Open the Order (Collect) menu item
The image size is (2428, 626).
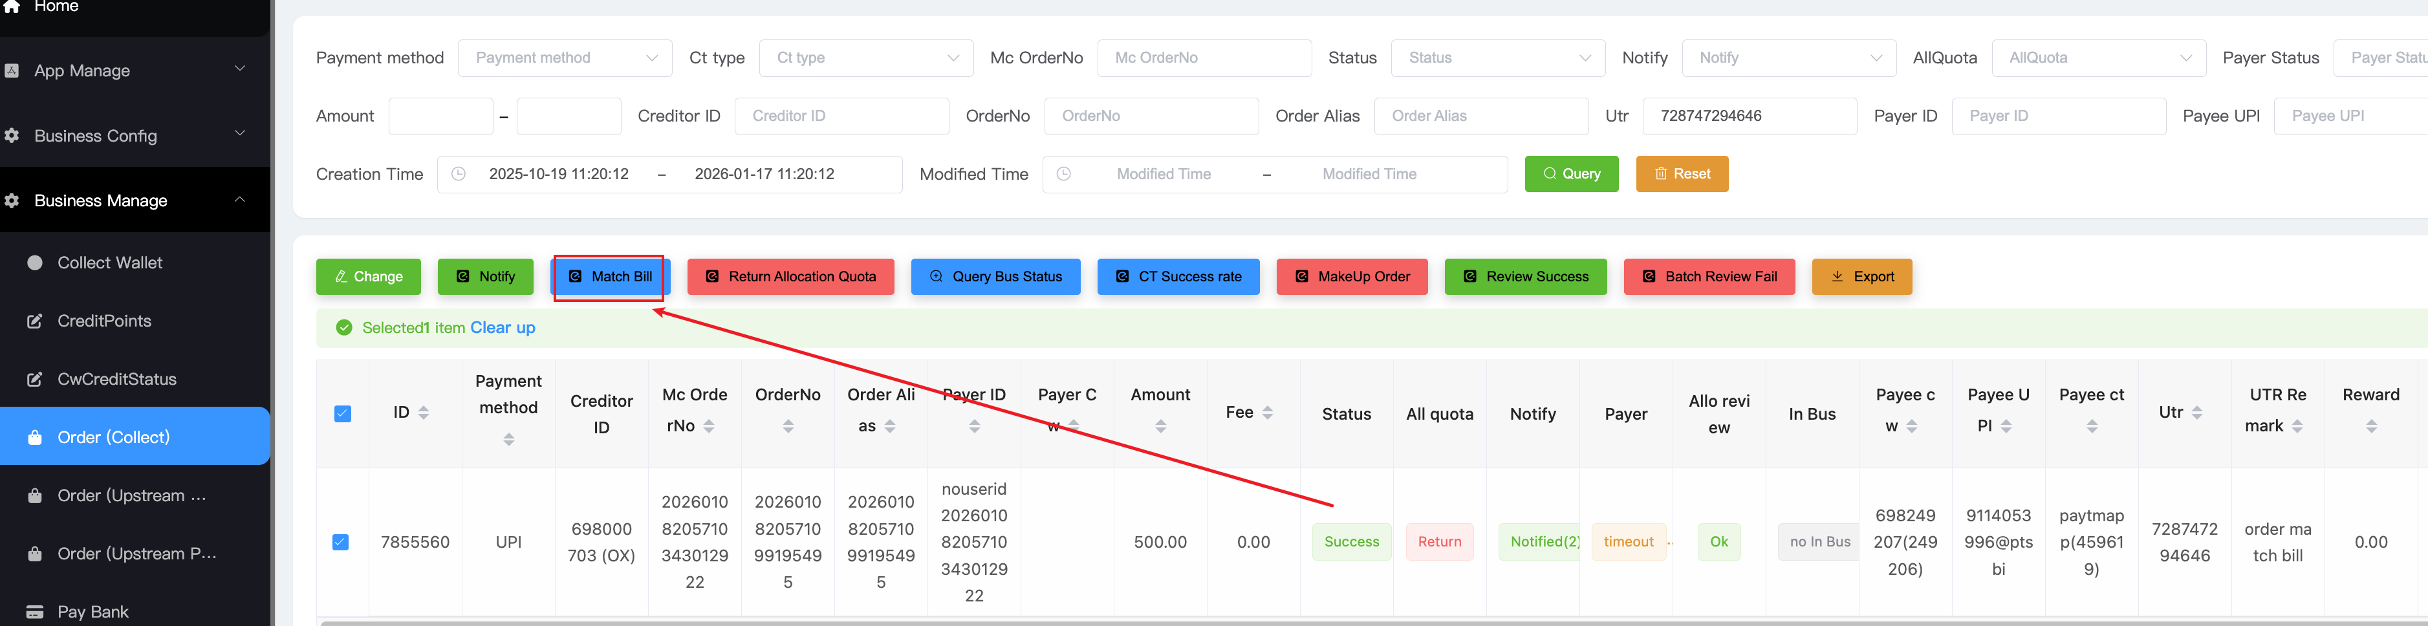[x=114, y=437]
